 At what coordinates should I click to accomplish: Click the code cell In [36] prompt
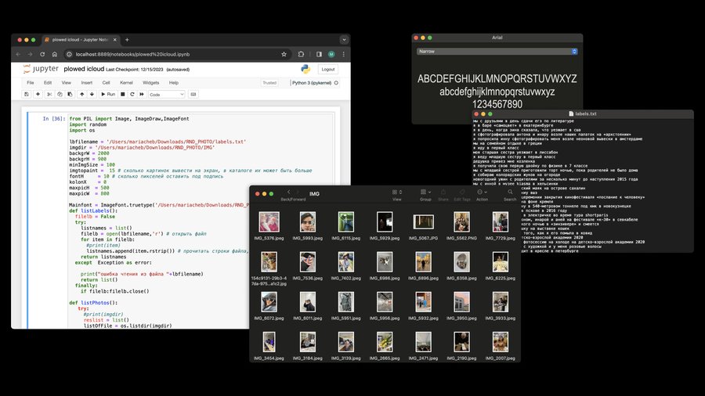[x=54, y=118]
